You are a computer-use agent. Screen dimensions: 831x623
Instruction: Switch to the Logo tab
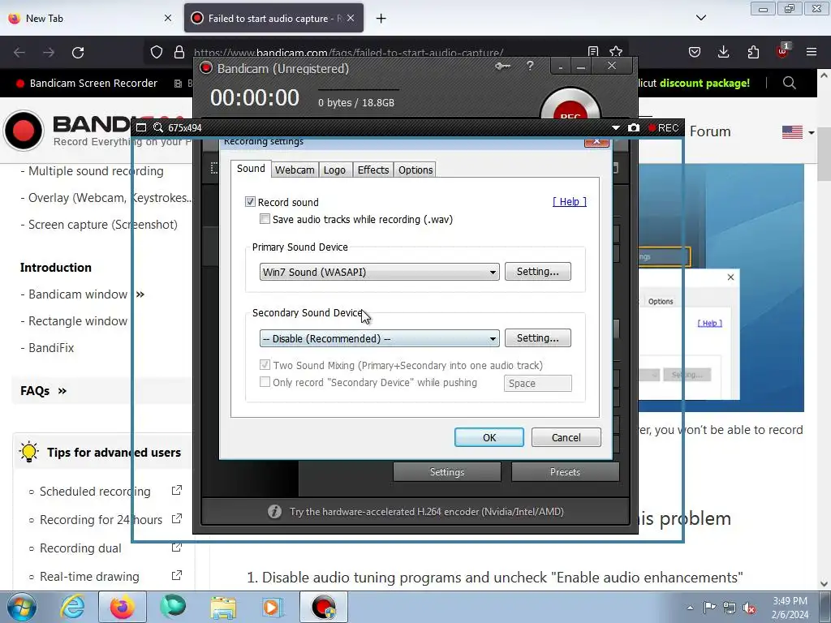(x=335, y=170)
